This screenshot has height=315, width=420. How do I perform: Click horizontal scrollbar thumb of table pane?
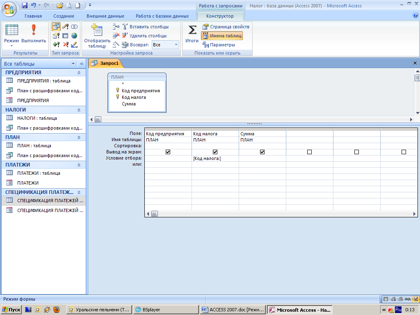[98, 119]
